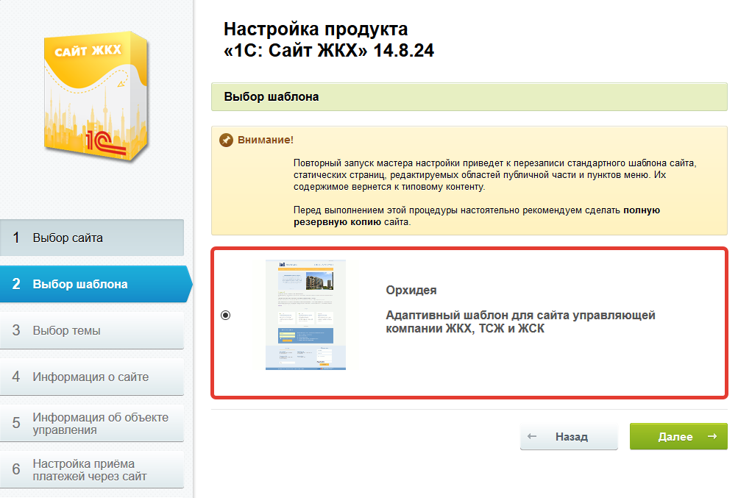Open step 3 Выбор темы
Viewport: 752px width, 498px height.
pos(91,330)
